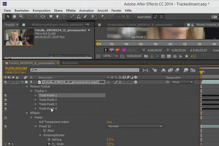Toggle eye for Track-Punkt 1
219x146 pixels.
5,95
